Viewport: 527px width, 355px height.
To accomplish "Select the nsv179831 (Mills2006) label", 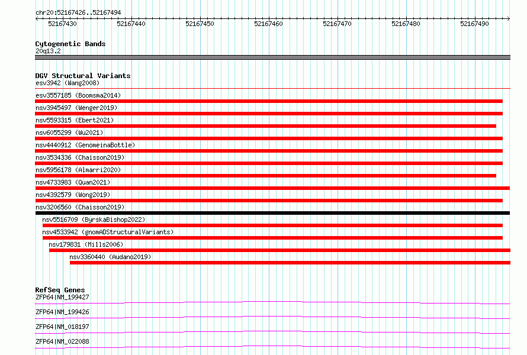I will click(x=86, y=244).
